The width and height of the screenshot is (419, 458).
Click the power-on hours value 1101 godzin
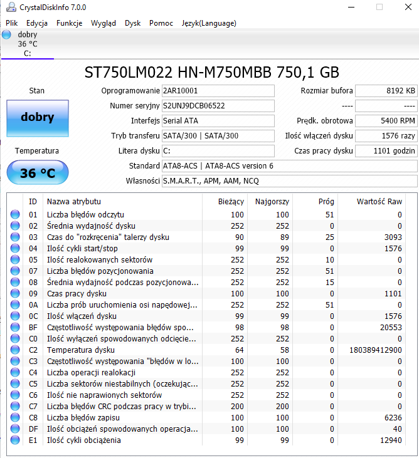click(x=386, y=151)
